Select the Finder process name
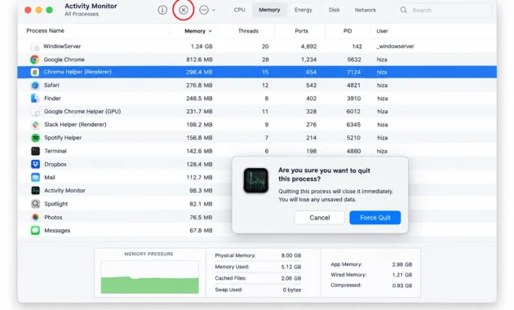Image resolution: width=514 pixels, height=310 pixels. pyautogui.click(x=52, y=99)
